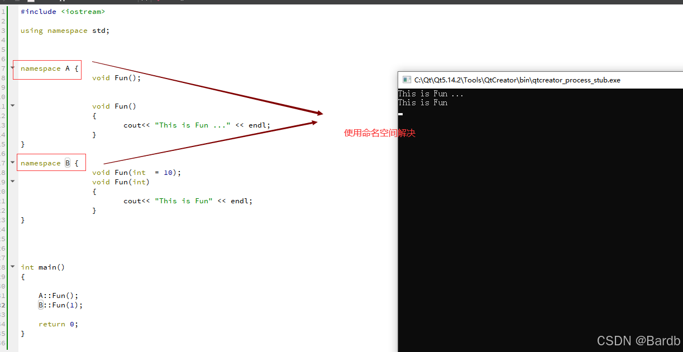The height and width of the screenshot is (352, 683).
Task: Click the console window's title bar icon
Action: (407, 80)
